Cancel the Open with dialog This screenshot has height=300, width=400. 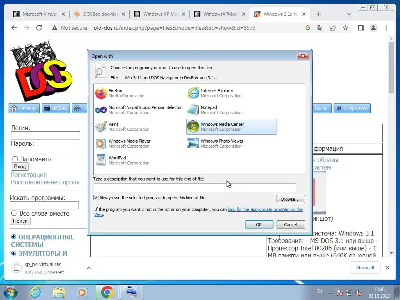291,225
